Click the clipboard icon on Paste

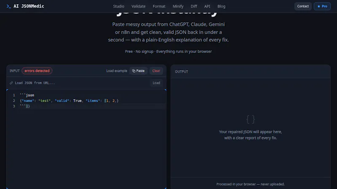[x=134, y=71]
